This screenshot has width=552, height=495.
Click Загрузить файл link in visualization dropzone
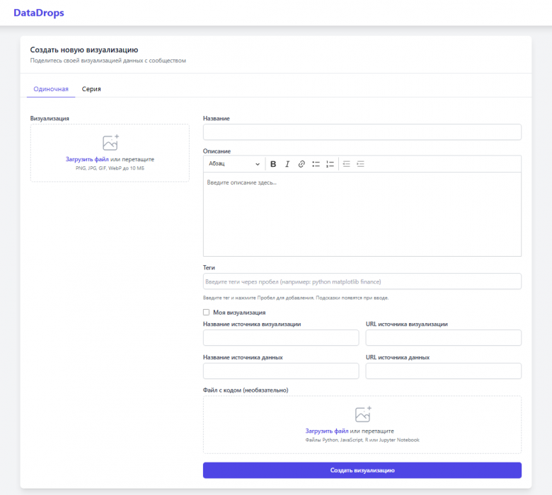pos(87,159)
